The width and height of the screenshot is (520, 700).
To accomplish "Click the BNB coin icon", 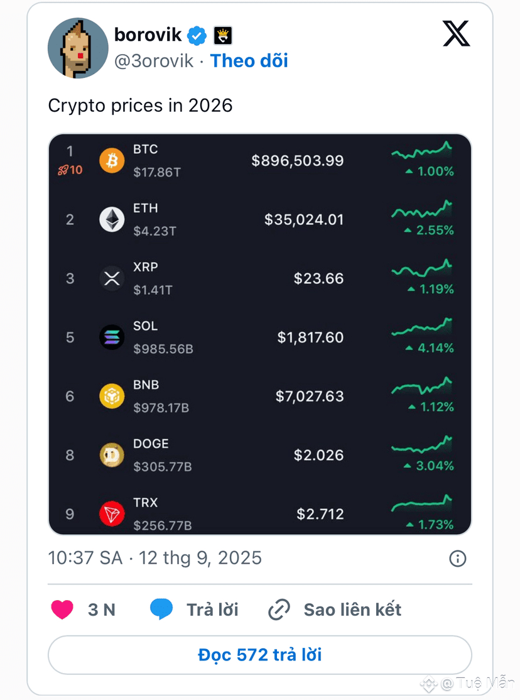I will (x=112, y=396).
